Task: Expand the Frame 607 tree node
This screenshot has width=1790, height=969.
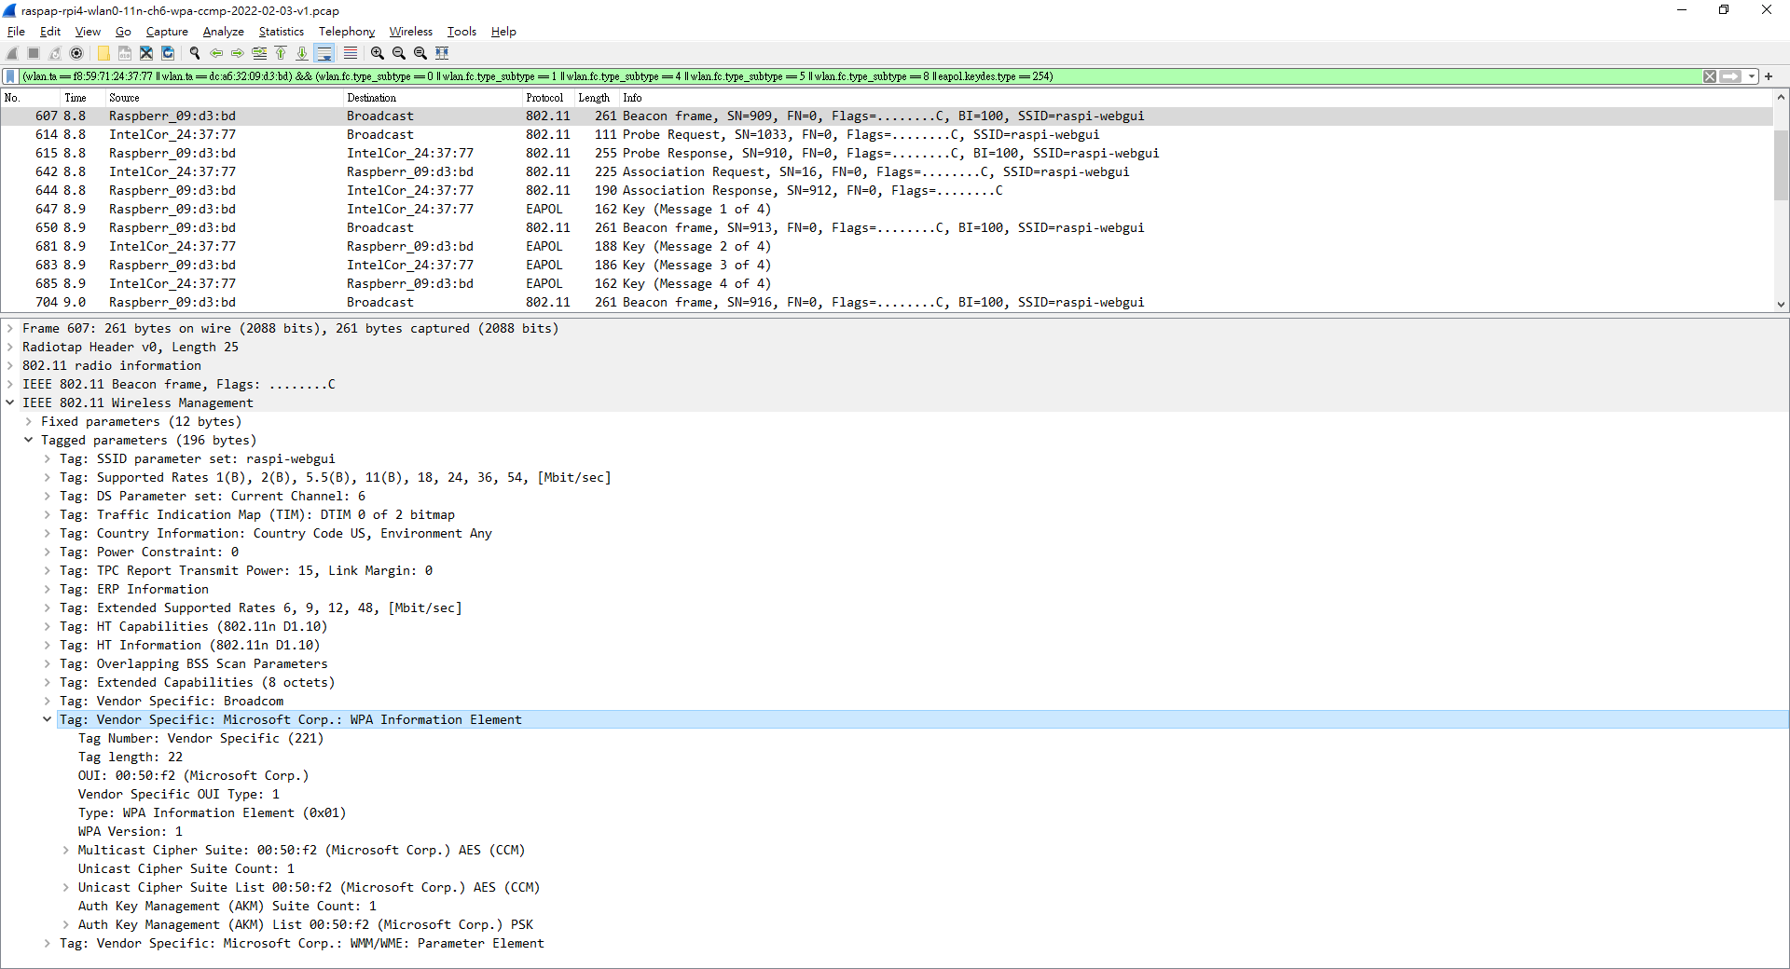Action: 10,328
